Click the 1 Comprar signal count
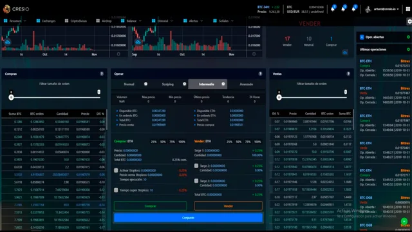412x232 pixels. click(331, 39)
